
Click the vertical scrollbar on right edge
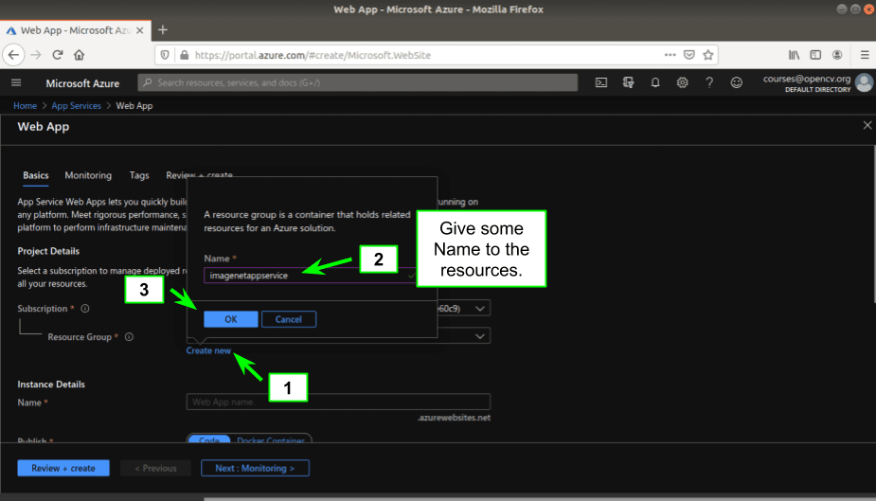pyautogui.click(x=874, y=224)
